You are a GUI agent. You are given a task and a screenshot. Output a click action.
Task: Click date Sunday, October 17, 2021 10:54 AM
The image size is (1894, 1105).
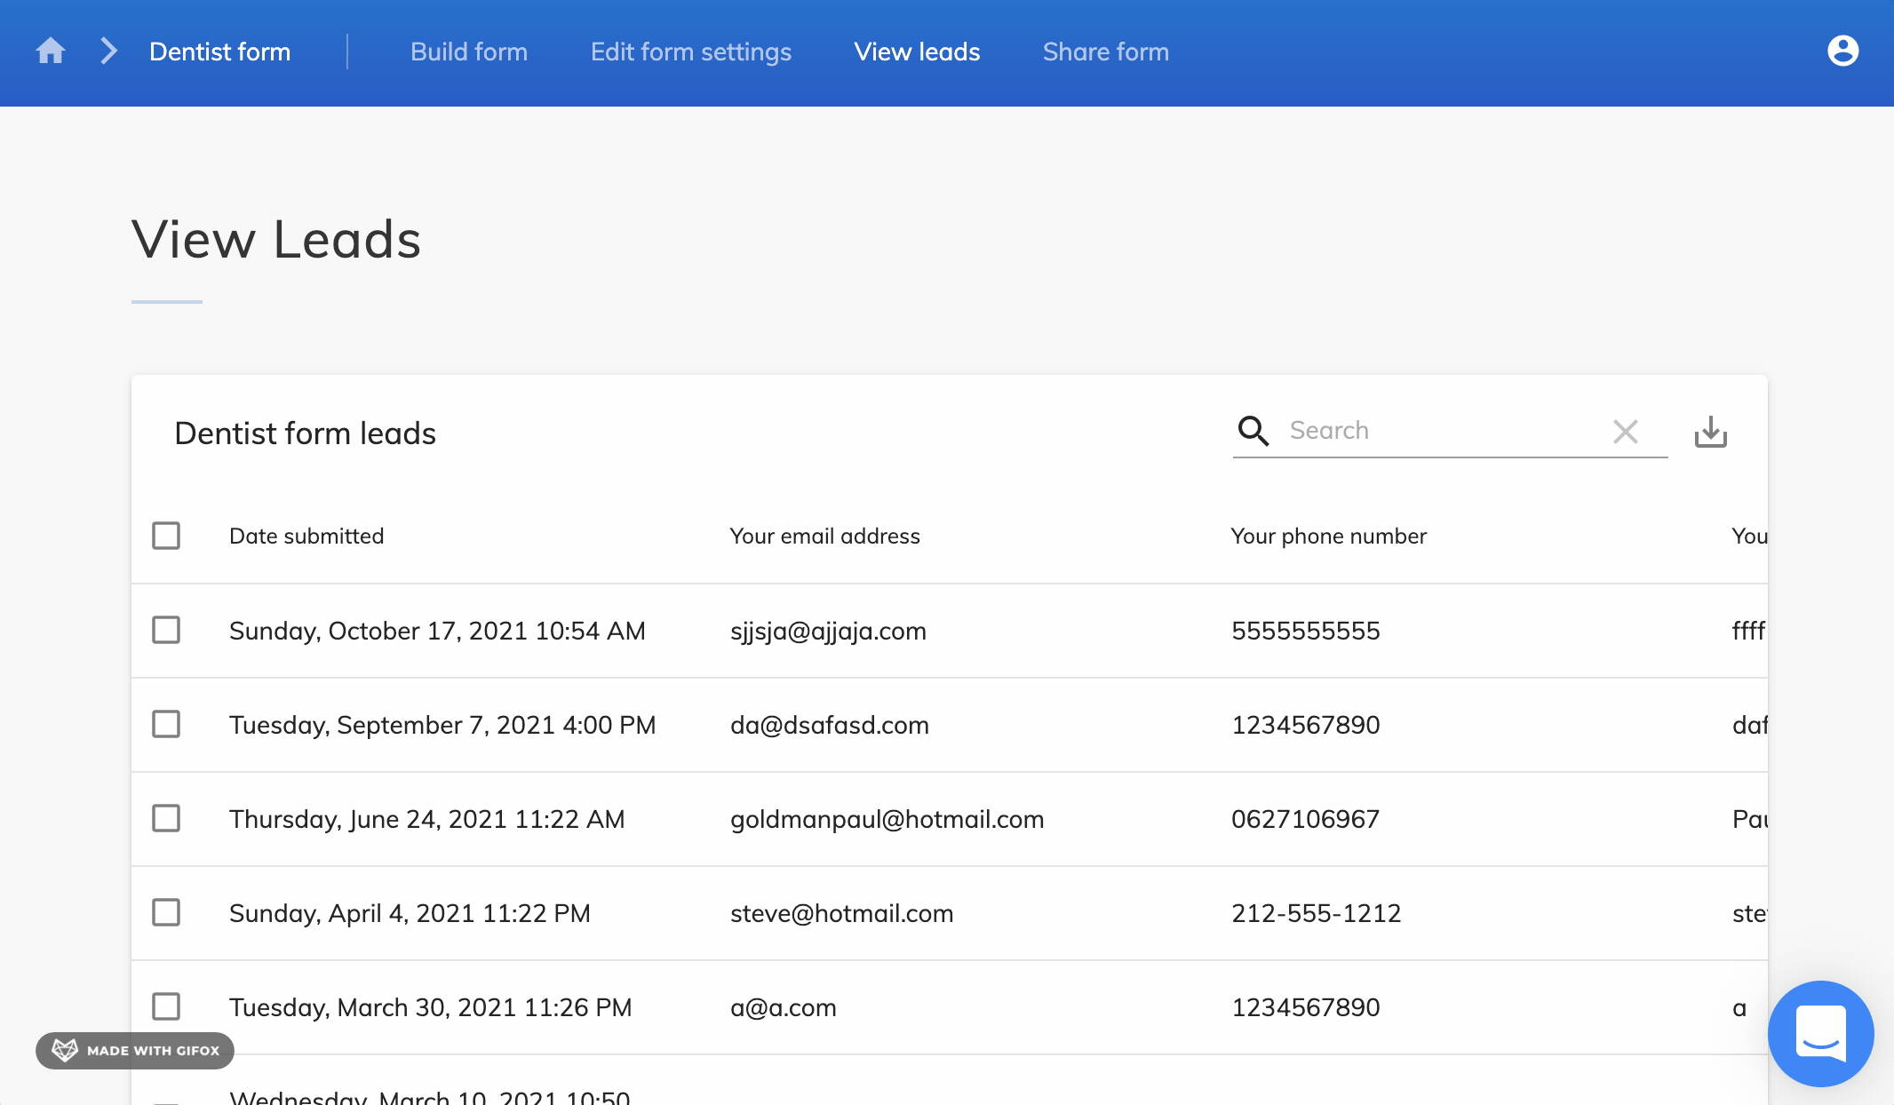tap(437, 631)
